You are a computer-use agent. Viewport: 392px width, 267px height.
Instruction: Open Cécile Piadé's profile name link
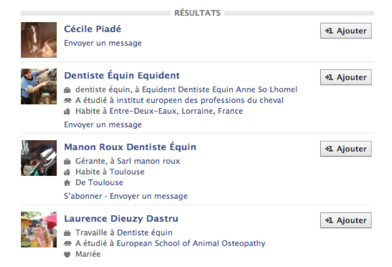pyautogui.click(x=93, y=29)
